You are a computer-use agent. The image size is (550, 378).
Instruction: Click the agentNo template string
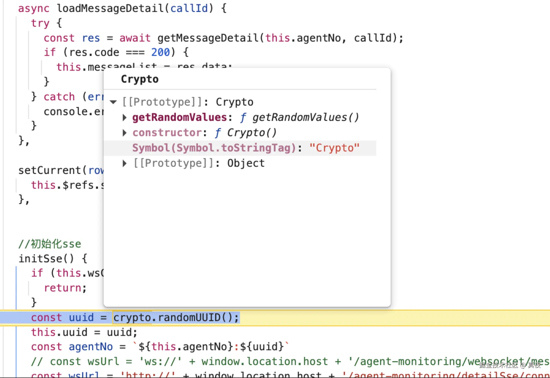click(x=211, y=347)
